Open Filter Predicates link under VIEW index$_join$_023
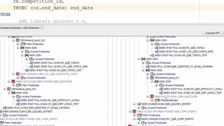This screenshot has width=224, height=126. click(35, 44)
